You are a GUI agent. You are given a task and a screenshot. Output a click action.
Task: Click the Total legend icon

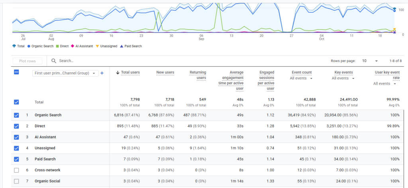tap(14, 46)
